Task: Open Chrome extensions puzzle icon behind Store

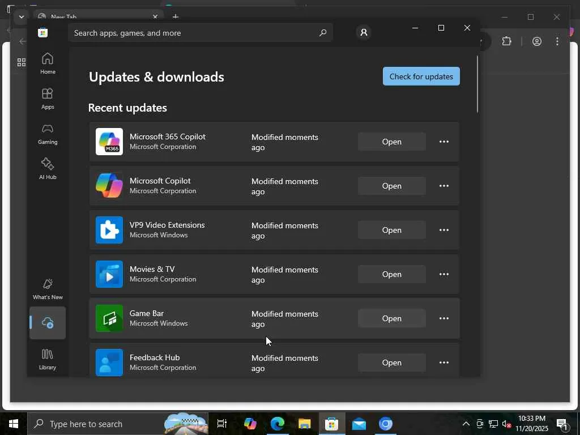Action: pyautogui.click(x=506, y=41)
